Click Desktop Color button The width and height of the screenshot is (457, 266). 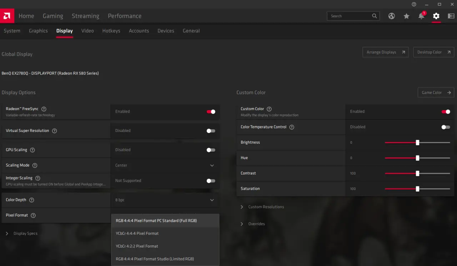coord(434,52)
